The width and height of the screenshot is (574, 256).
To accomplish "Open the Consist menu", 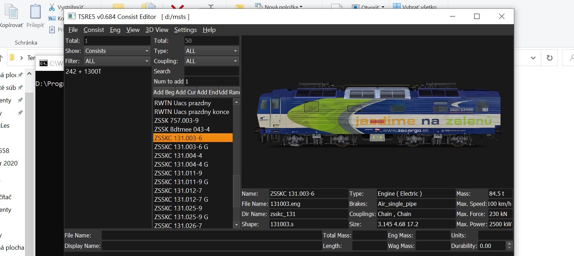I will tap(93, 30).
